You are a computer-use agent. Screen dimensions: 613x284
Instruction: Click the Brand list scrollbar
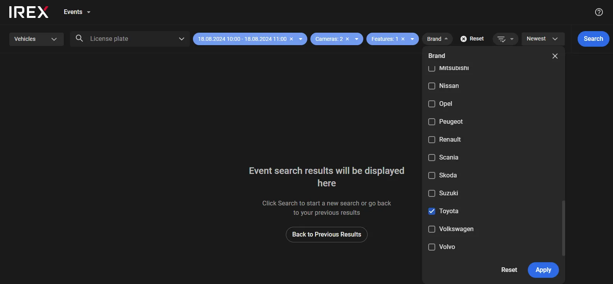[564, 228]
